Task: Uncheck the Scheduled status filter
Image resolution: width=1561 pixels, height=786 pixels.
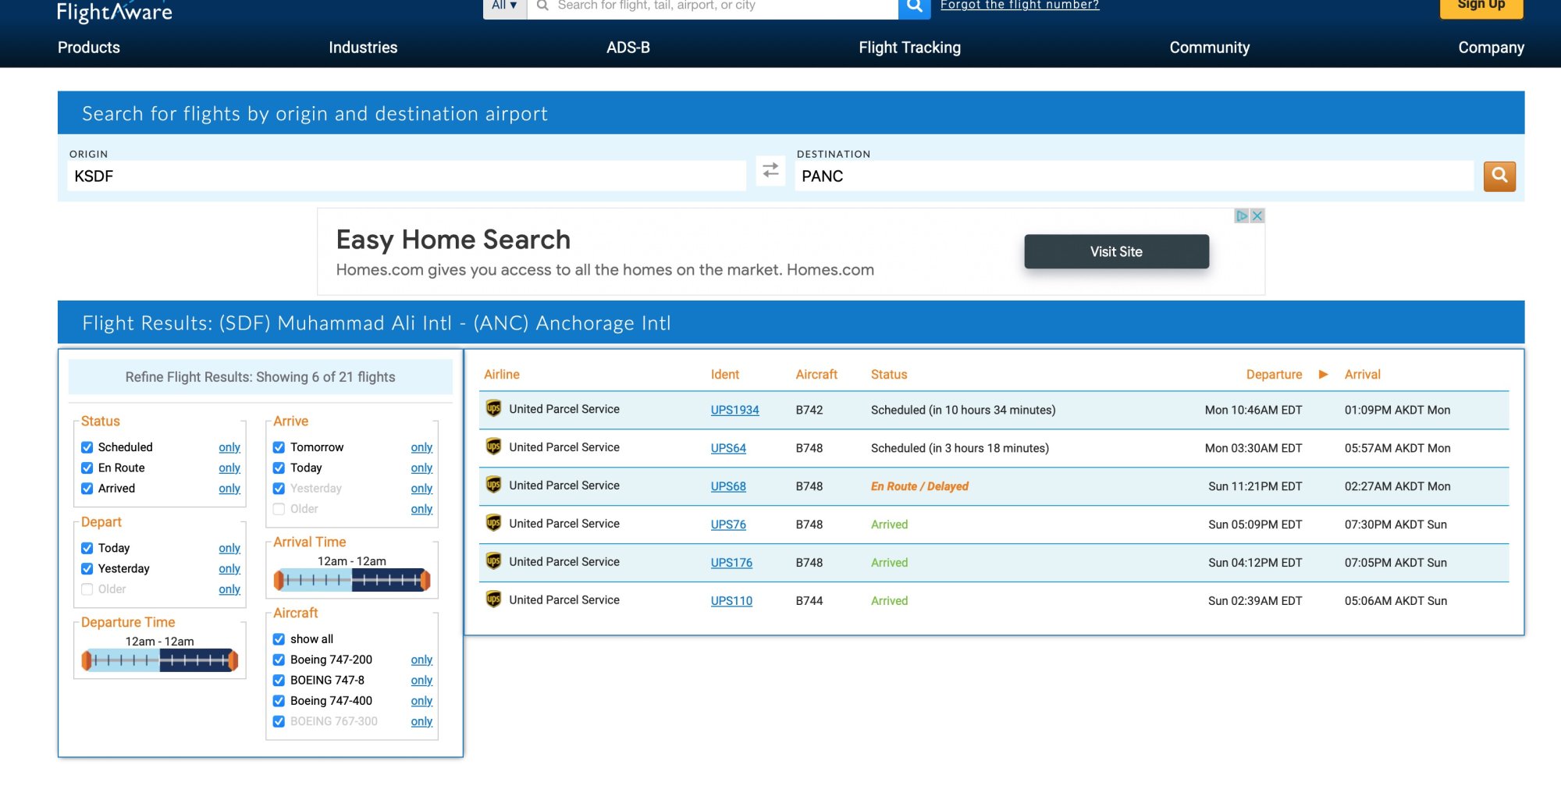Action: [x=87, y=447]
